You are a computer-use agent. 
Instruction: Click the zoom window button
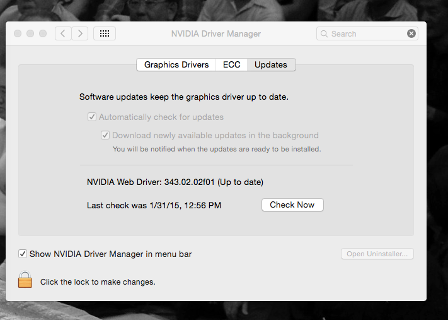[x=43, y=33]
